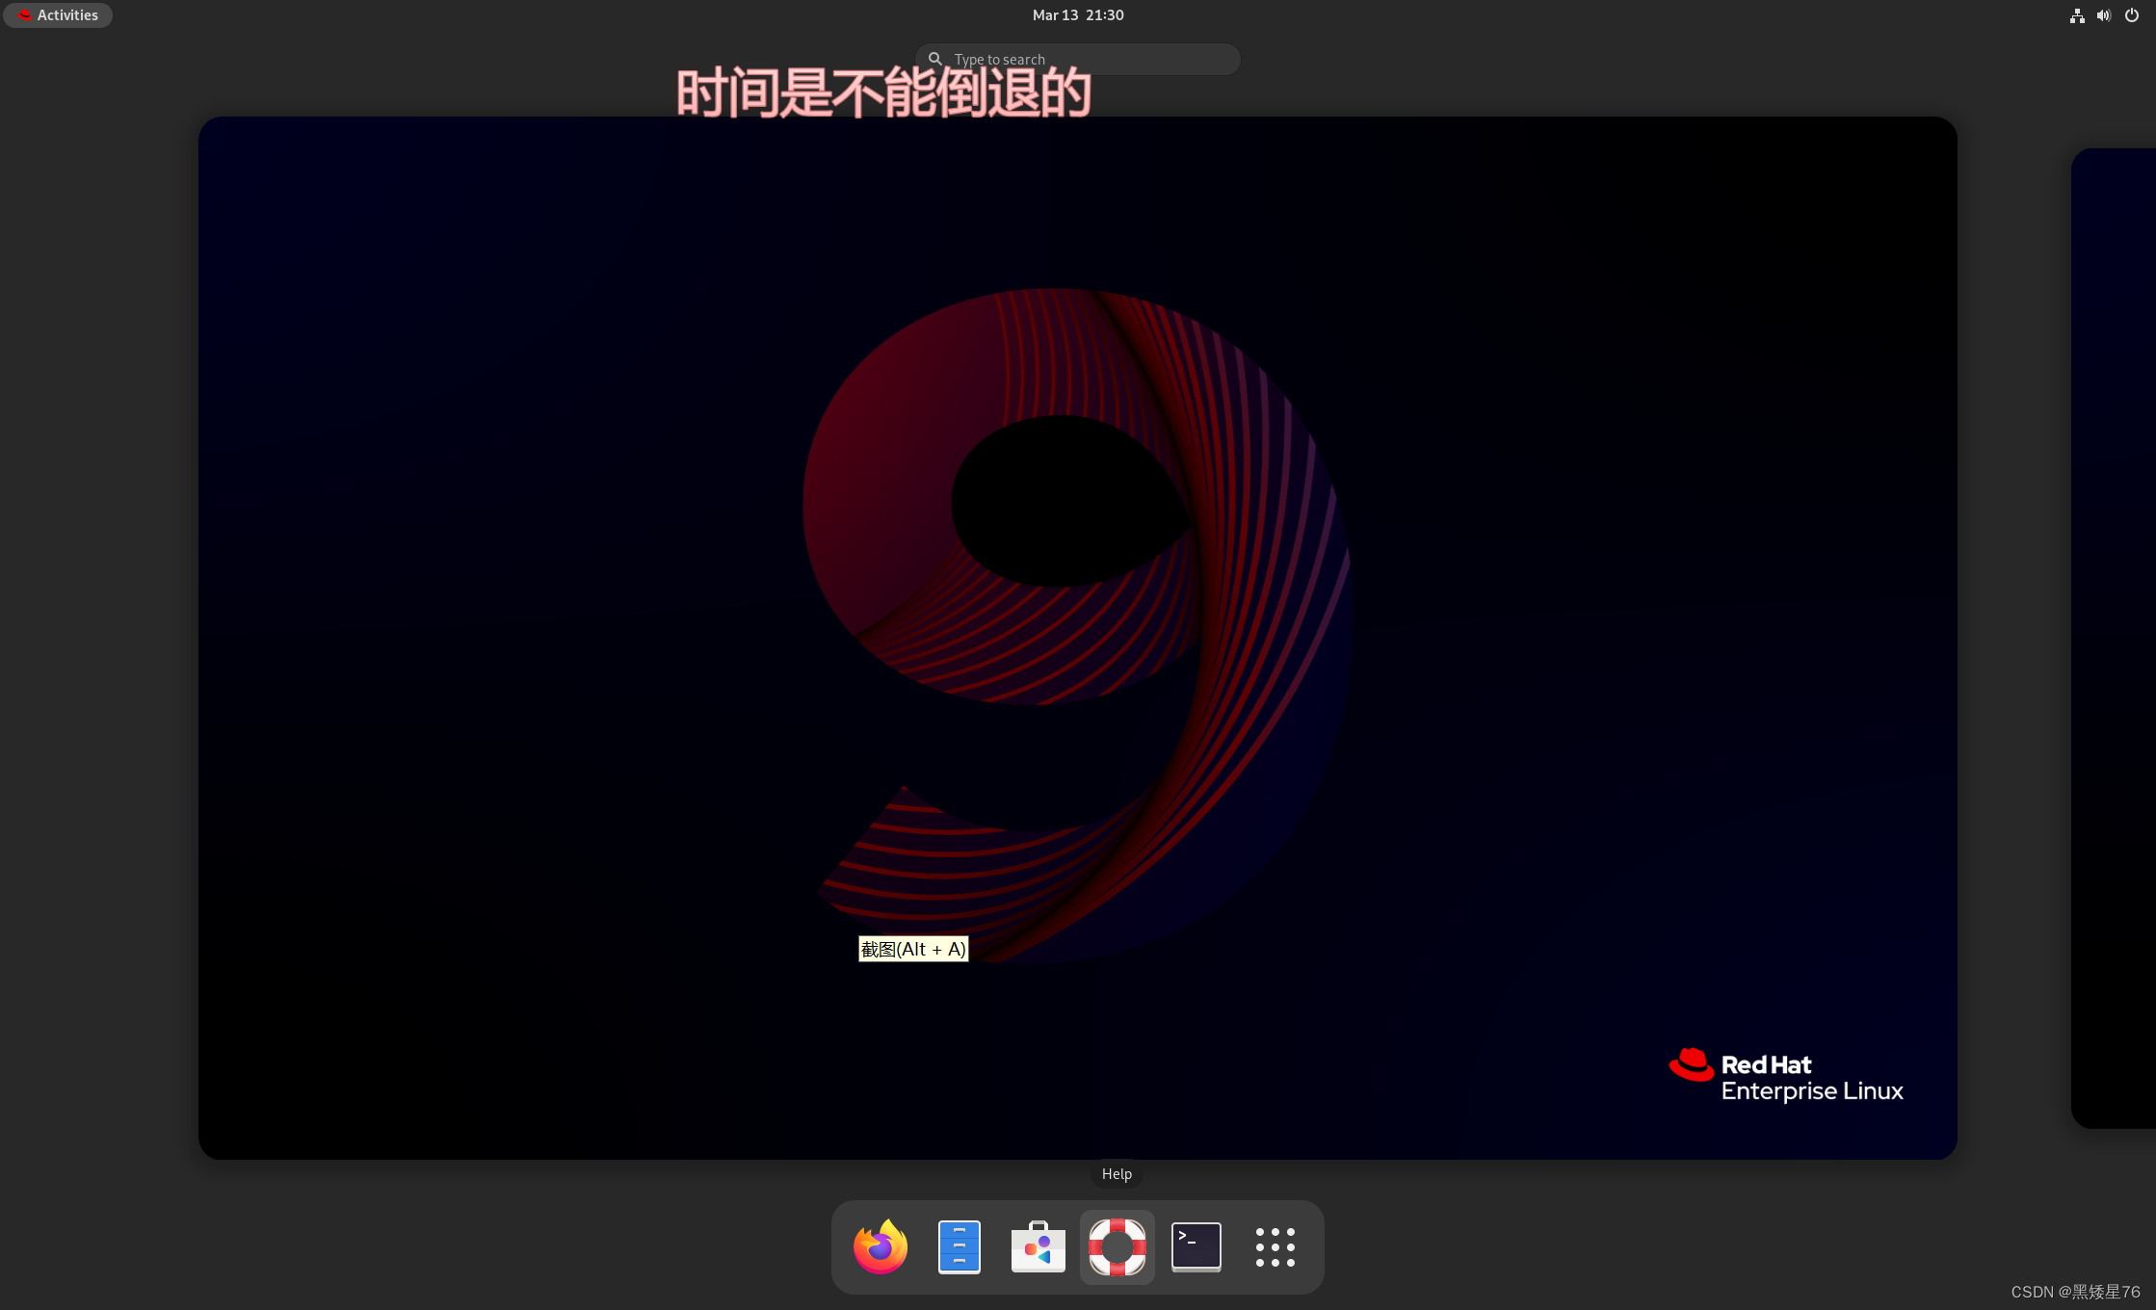Open the power menu icon

2132,15
